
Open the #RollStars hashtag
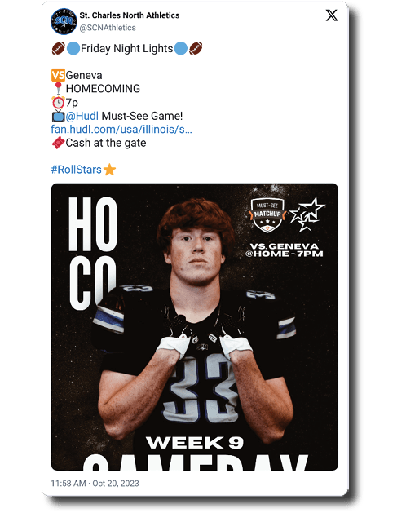77,170
